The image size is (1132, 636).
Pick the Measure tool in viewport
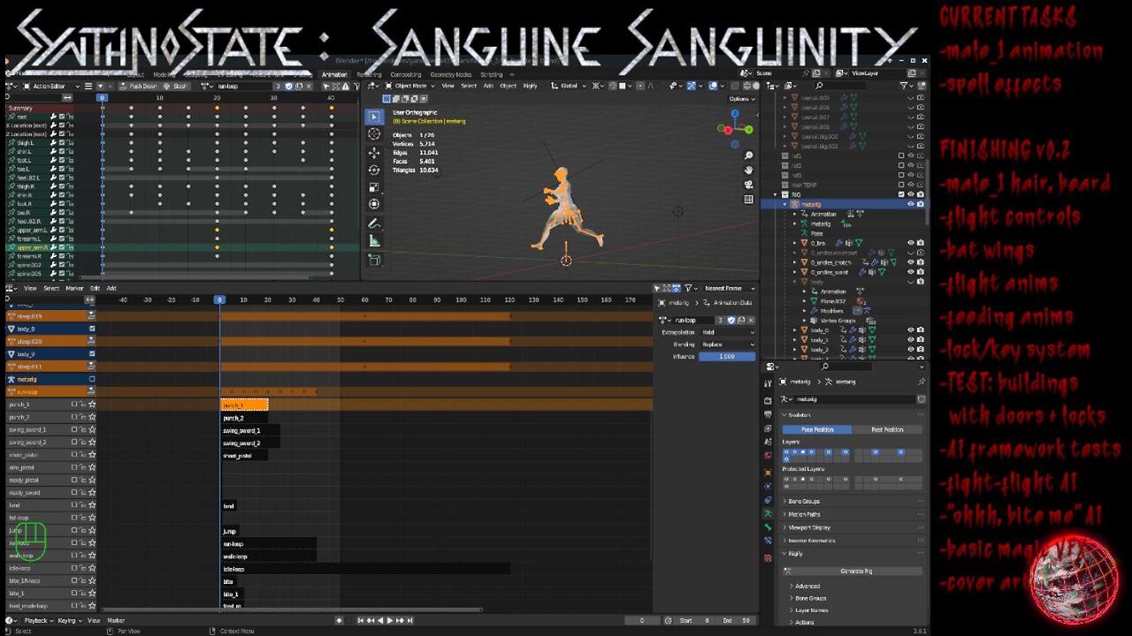(x=374, y=241)
